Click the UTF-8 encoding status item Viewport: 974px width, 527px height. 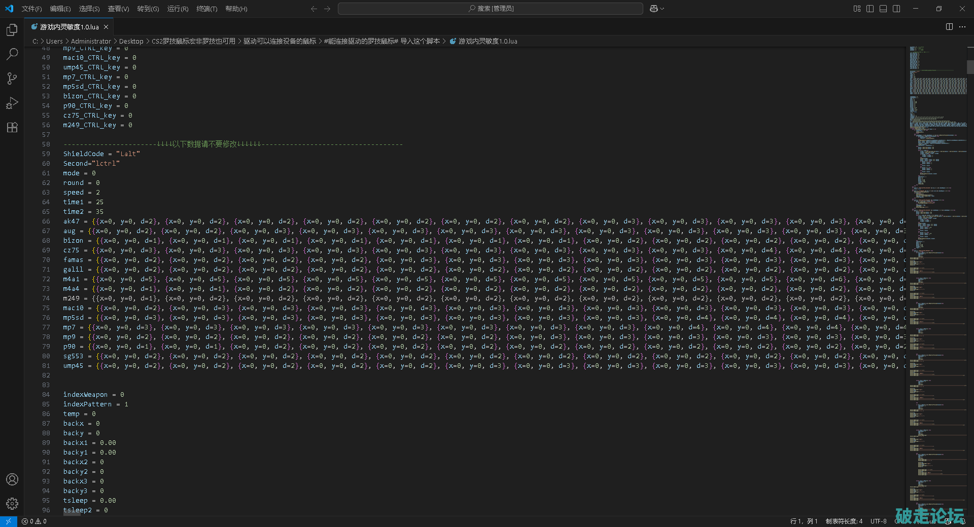coord(878,521)
